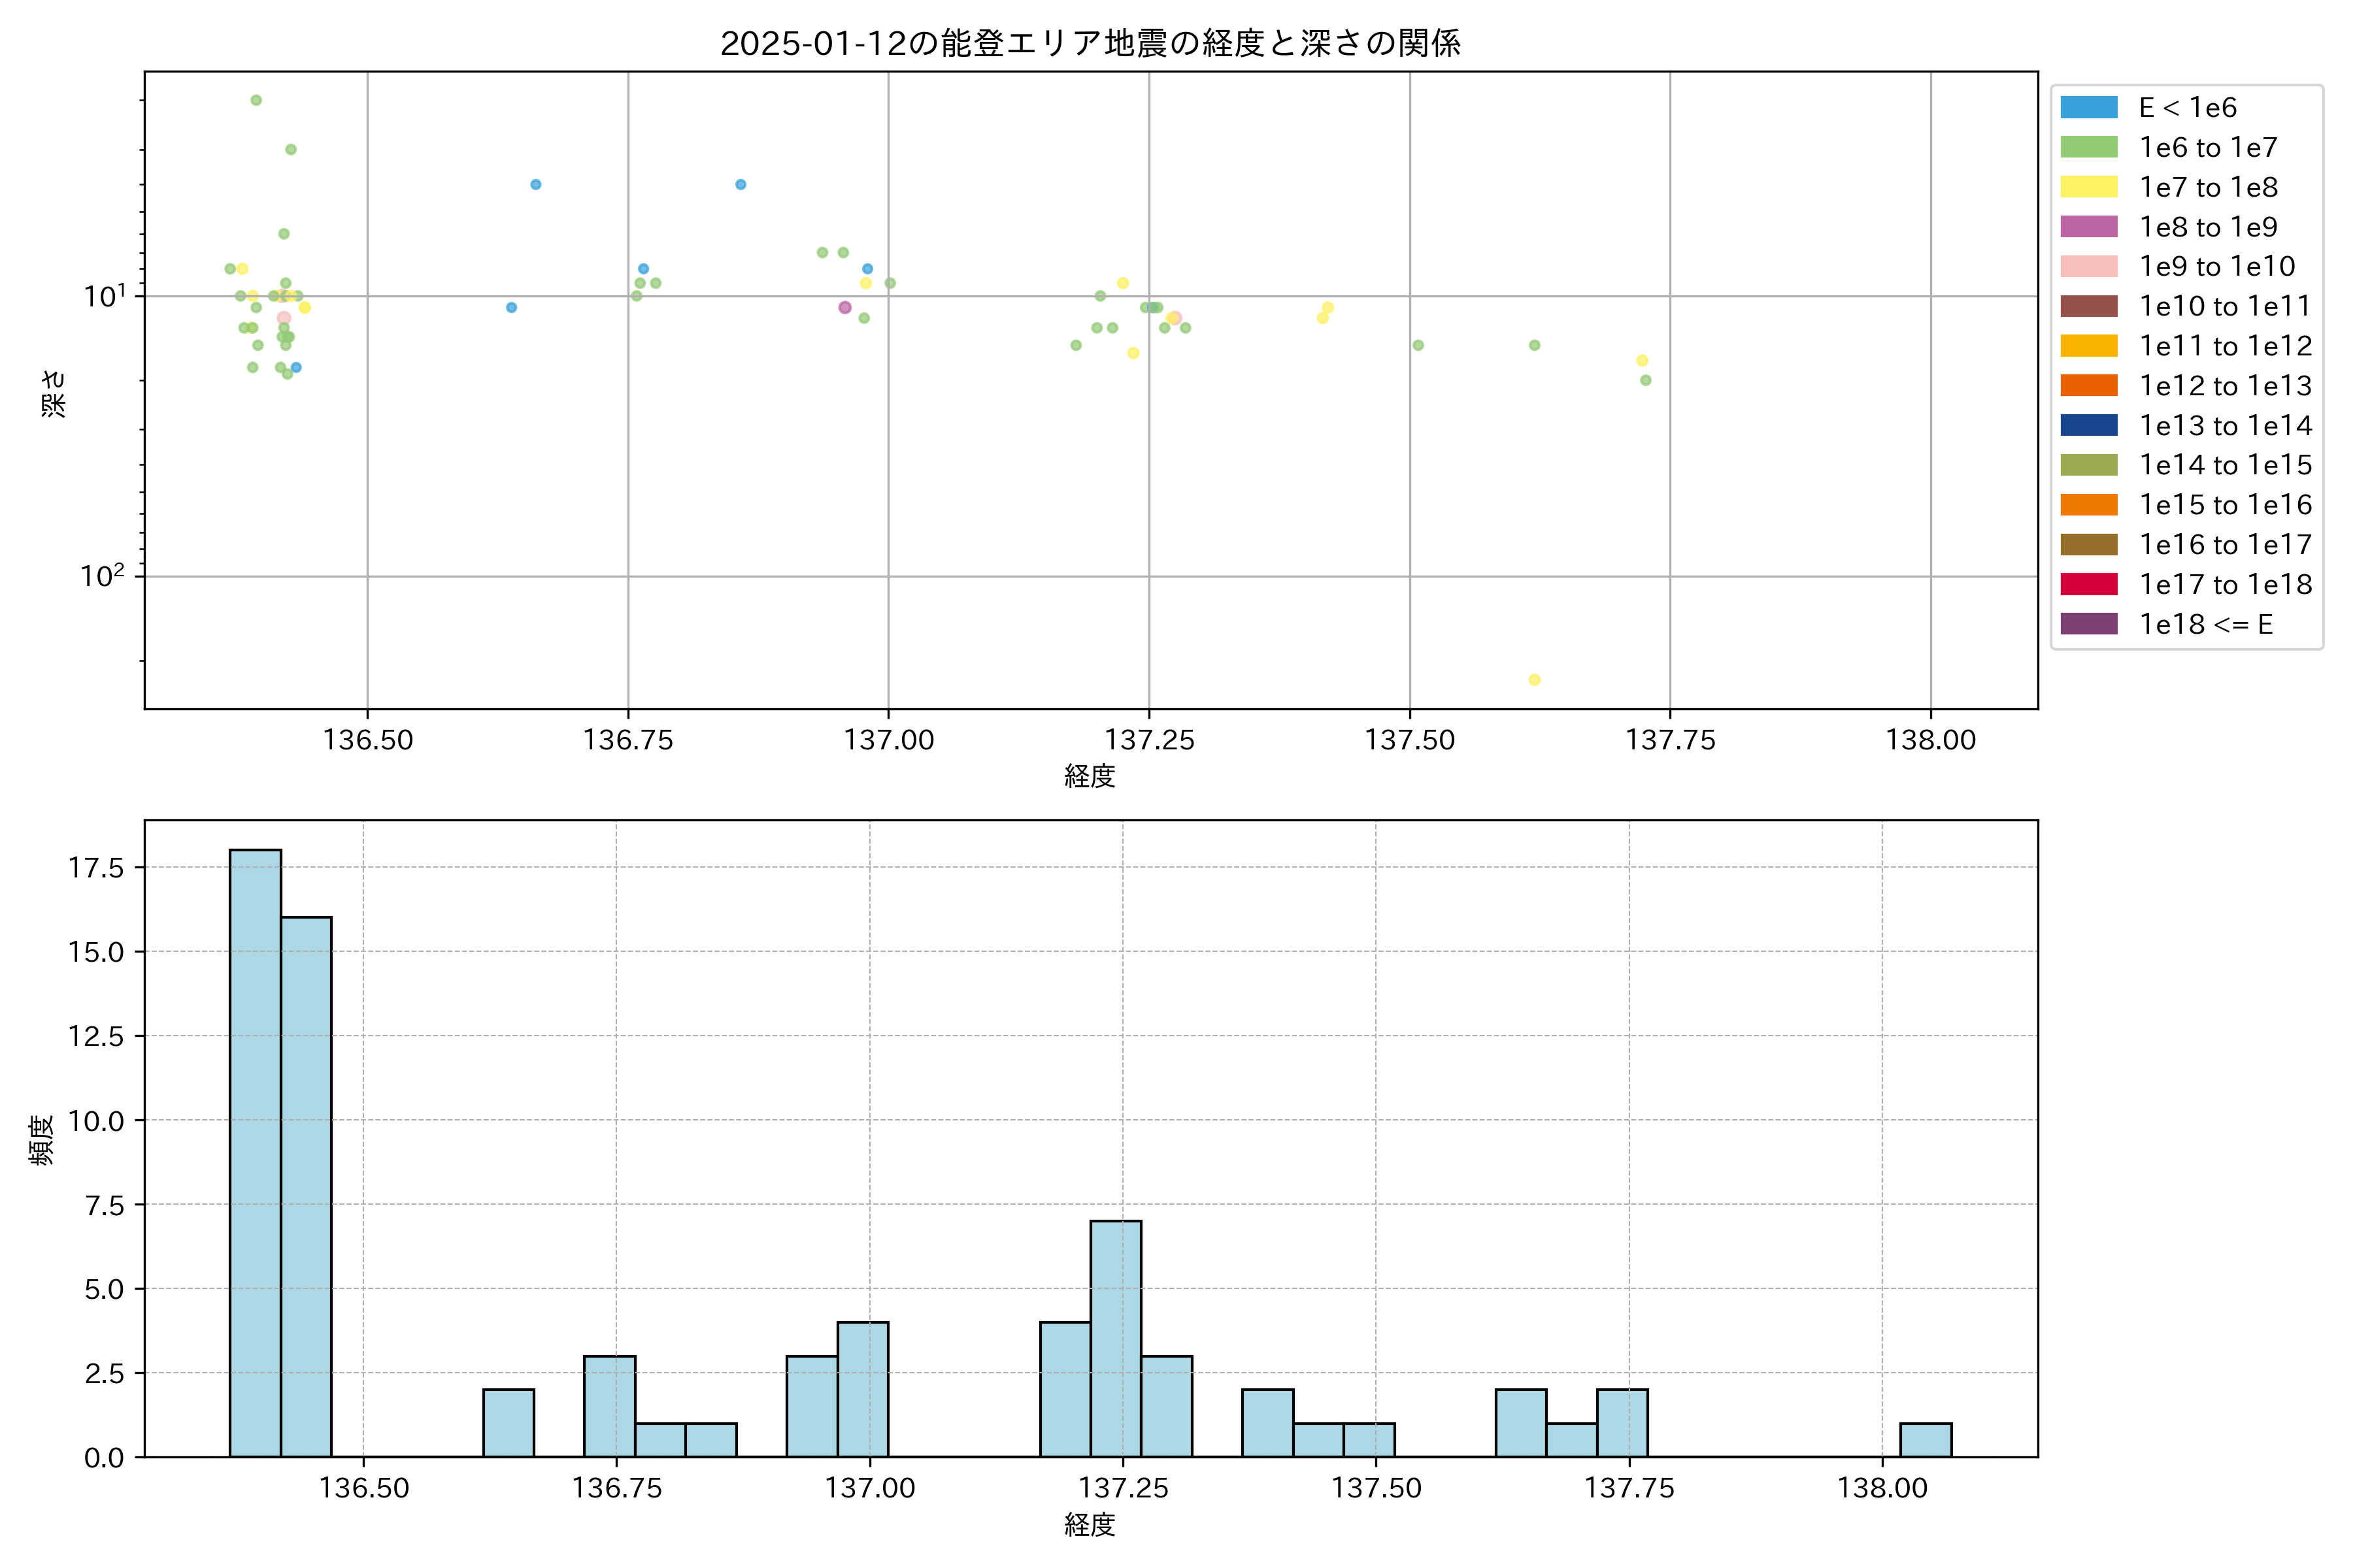
Task: Click the '1e18 <= E' legend swatch
Action: (2088, 624)
